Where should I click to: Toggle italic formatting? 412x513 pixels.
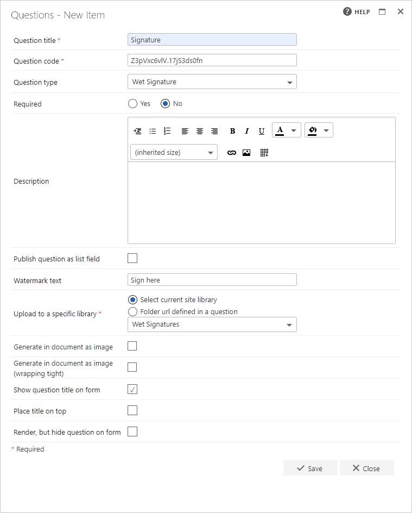click(x=247, y=131)
